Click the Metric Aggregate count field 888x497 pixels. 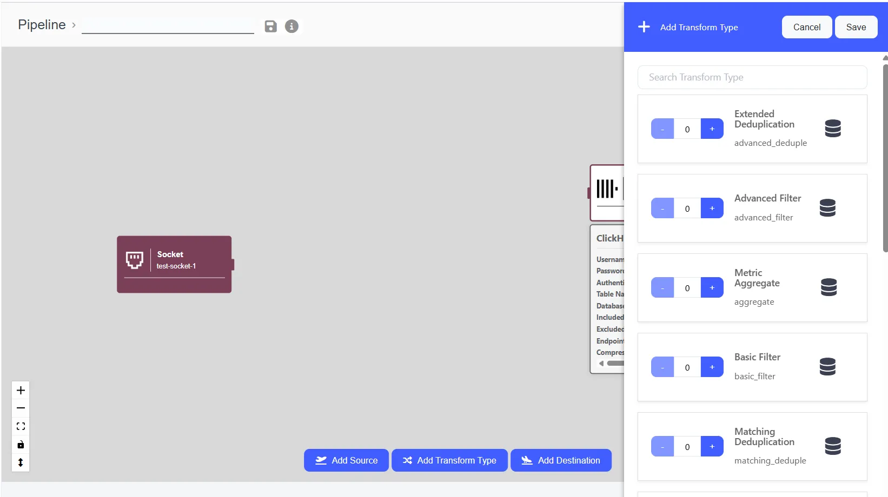(x=687, y=287)
